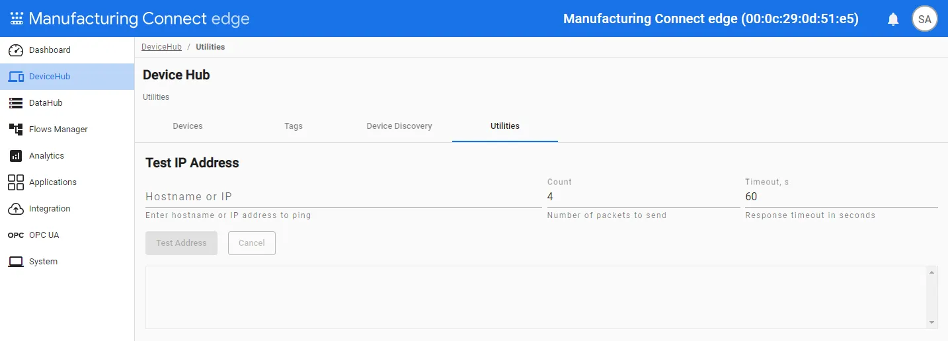
Task: Select the DeviceHub devices icon
Action: (16, 77)
